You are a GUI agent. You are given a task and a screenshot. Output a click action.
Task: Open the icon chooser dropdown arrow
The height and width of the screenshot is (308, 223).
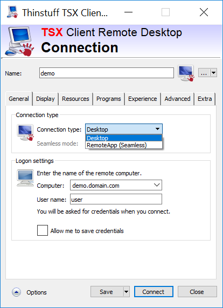(x=213, y=73)
